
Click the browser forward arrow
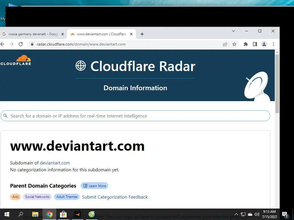11,44
